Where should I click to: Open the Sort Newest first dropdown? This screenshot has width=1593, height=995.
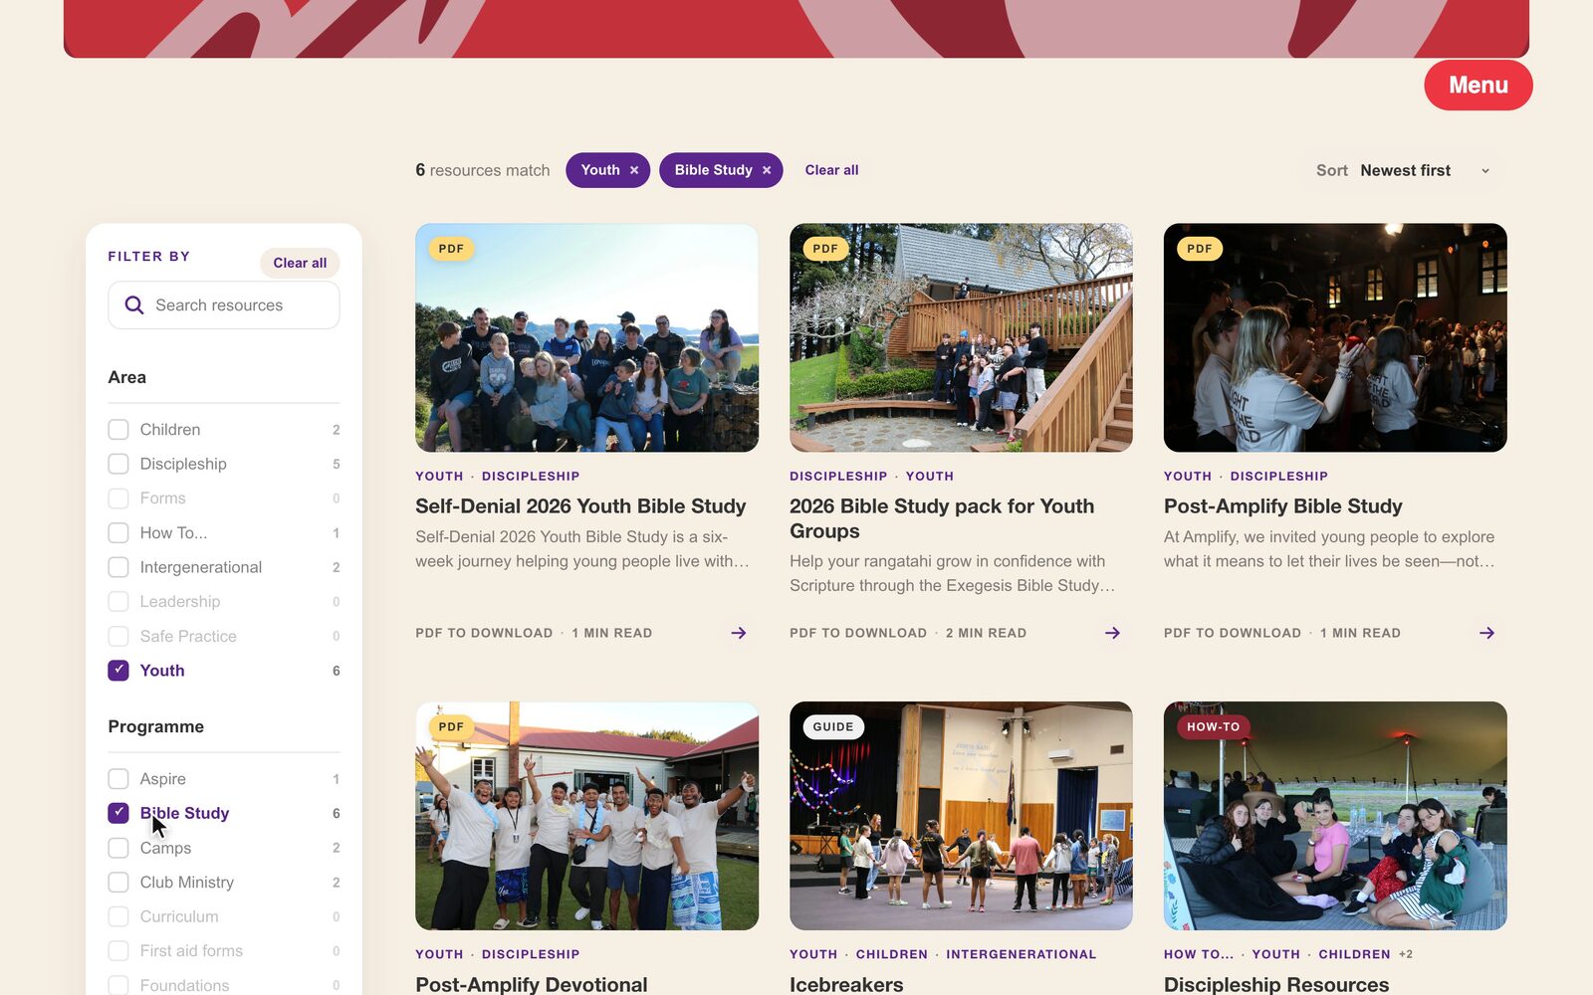point(1404,170)
